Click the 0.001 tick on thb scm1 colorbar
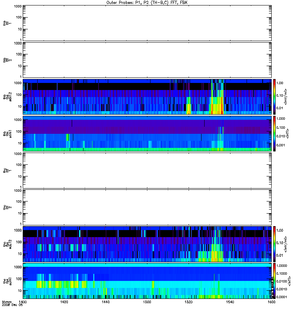294x313 pixels. [x=281, y=145]
